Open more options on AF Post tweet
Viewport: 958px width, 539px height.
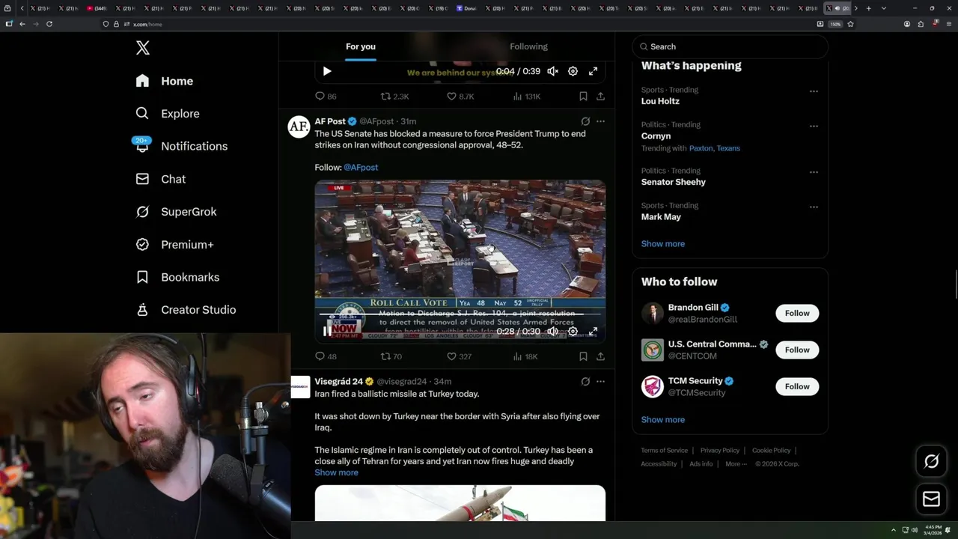pos(600,121)
